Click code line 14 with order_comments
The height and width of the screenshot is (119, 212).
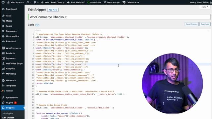coord(60,70)
